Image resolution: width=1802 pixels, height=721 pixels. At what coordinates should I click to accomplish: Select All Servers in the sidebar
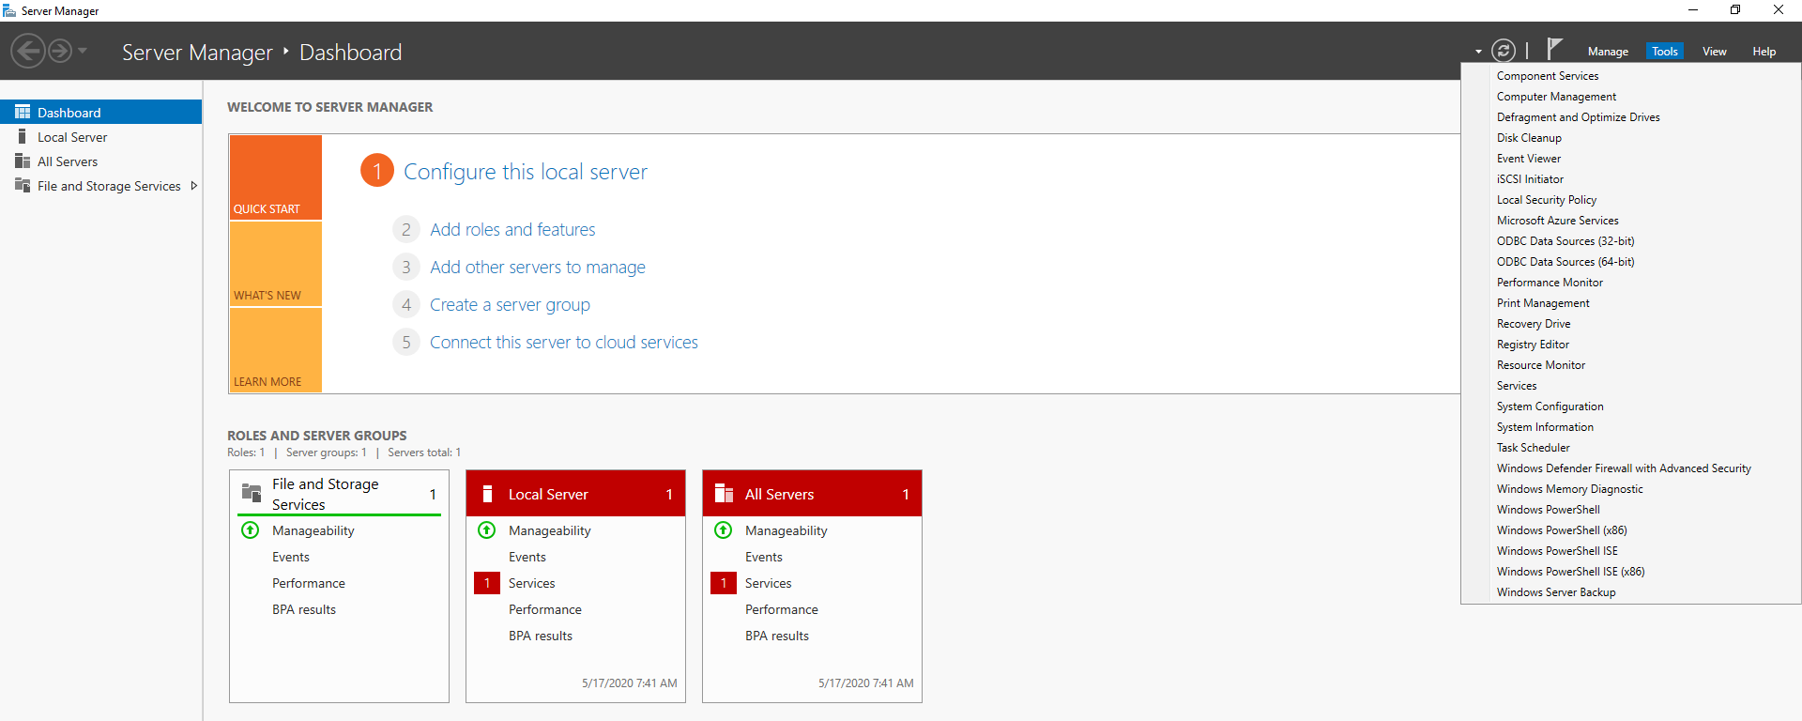pos(68,161)
